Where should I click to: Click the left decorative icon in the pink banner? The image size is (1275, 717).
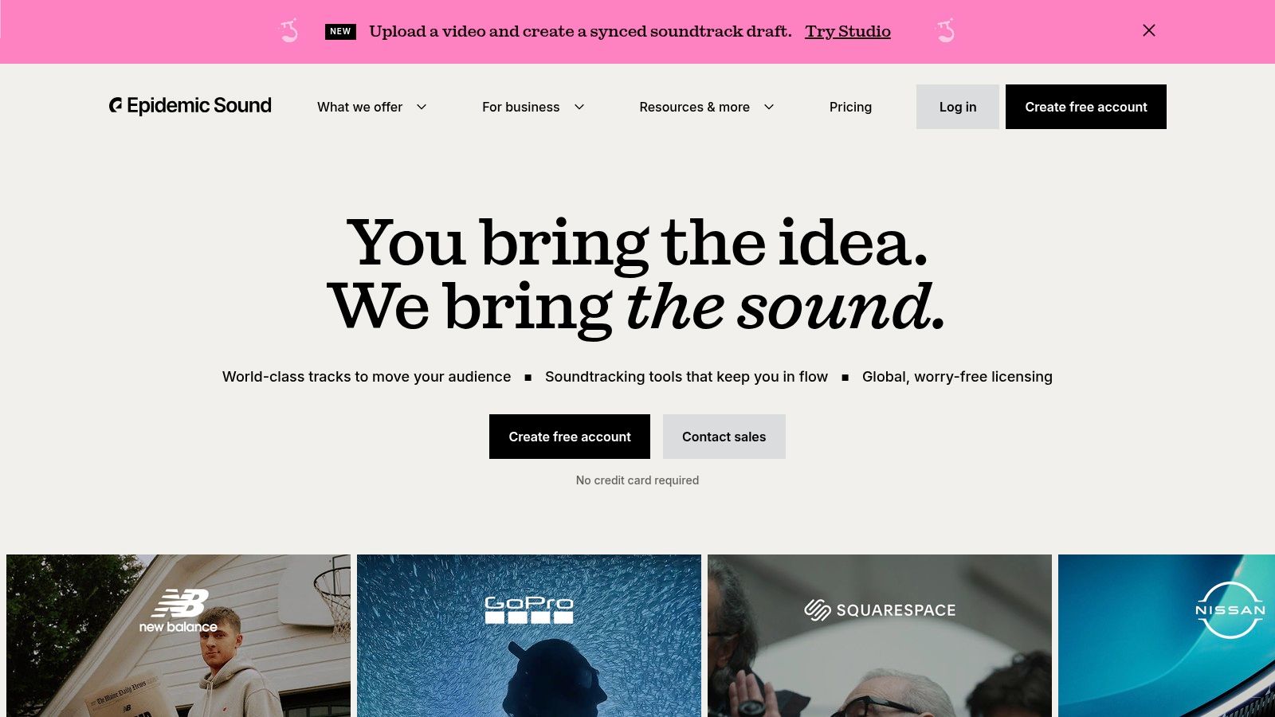pos(289,30)
